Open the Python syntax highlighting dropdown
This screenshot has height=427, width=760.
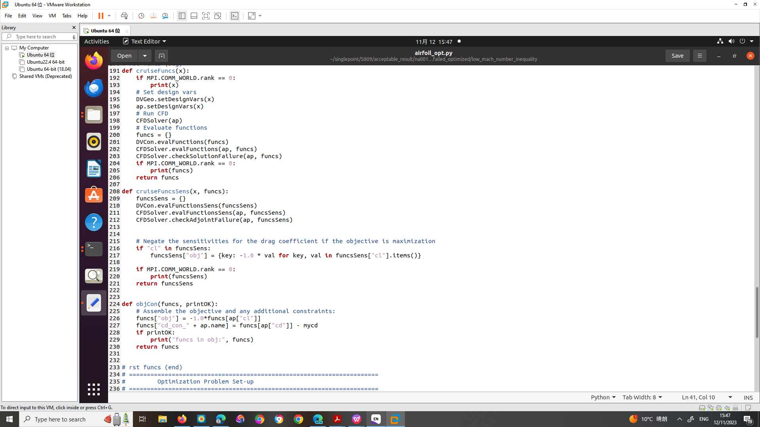(x=602, y=397)
